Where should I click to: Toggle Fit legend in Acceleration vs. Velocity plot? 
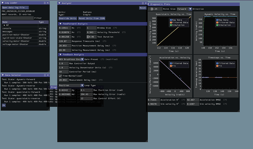tap(173, 66)
